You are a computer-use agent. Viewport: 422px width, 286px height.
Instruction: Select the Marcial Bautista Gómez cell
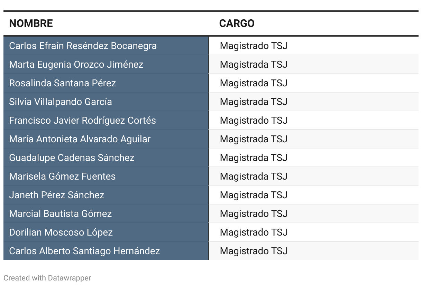click(106, 213)
